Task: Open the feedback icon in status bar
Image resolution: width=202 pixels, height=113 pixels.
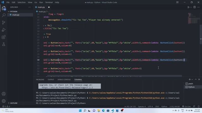Action: coord(194,106)
